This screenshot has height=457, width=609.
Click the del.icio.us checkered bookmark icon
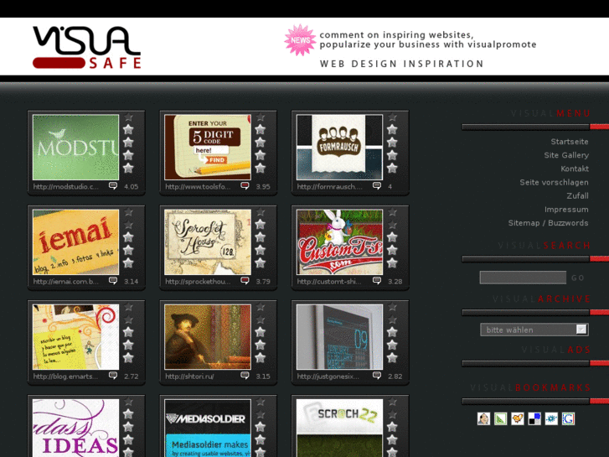[x=534, y=419]
